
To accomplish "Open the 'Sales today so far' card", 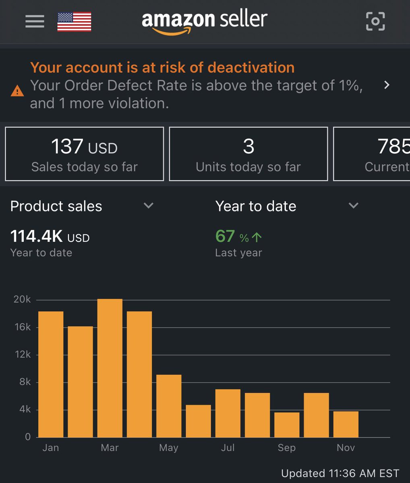I will (85, 154).
